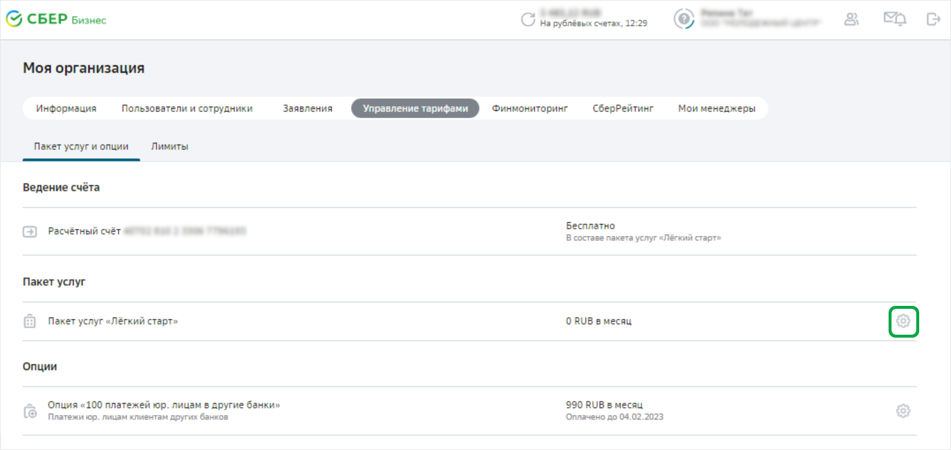Screen dimensions: 951x450
Task: Switch to the Информация tab
Action: (x=66, y=108)
